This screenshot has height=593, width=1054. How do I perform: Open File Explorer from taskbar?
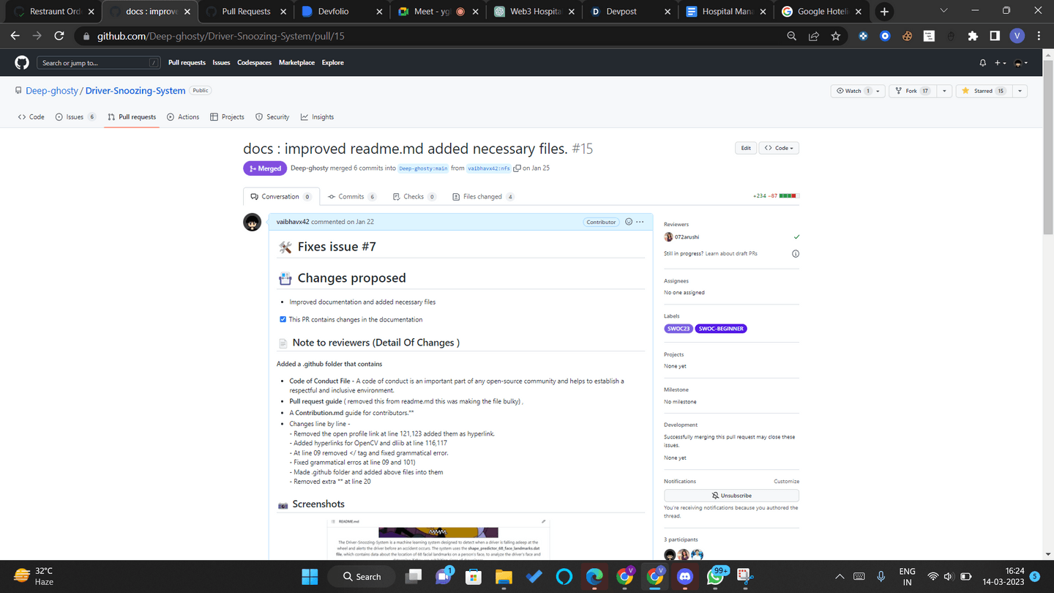pyautogui.click(x=504, y=577)
